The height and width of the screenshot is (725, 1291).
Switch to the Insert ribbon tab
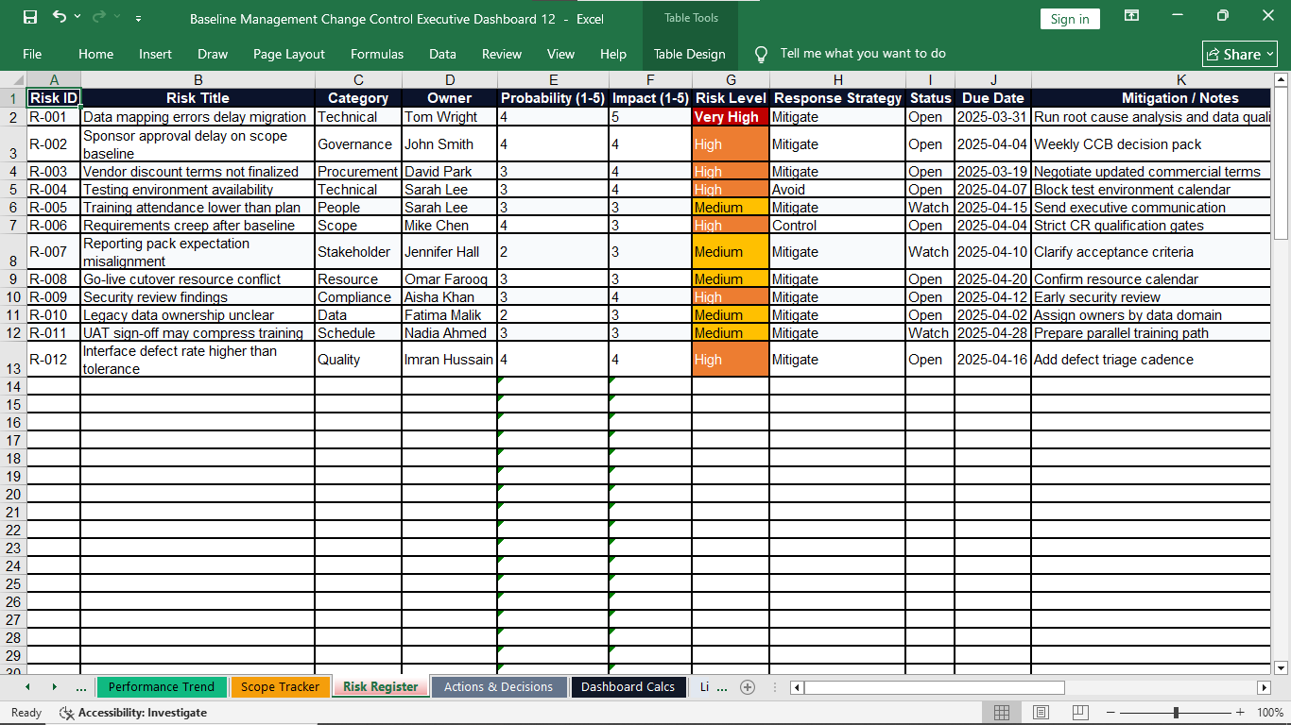[155, 54]
